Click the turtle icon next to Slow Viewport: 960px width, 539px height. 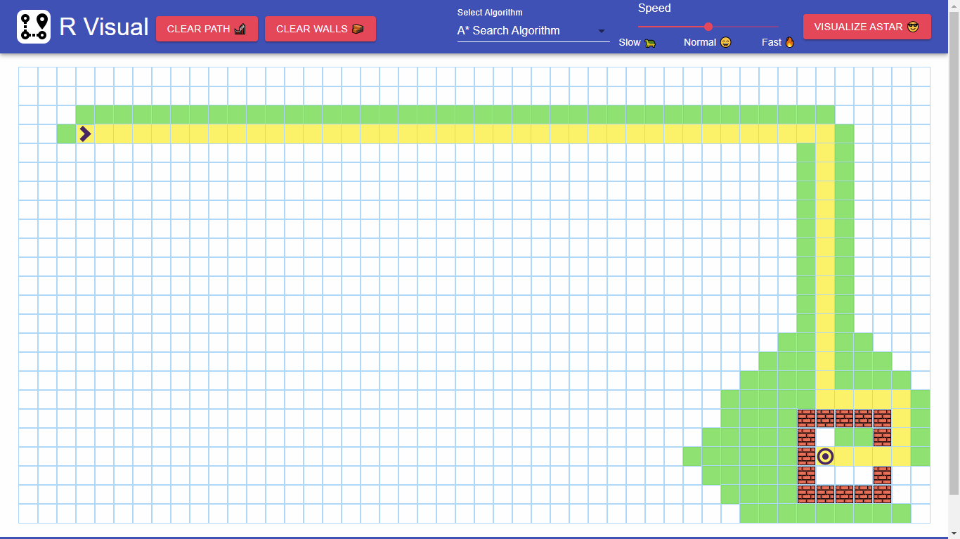tap(650, 42)
